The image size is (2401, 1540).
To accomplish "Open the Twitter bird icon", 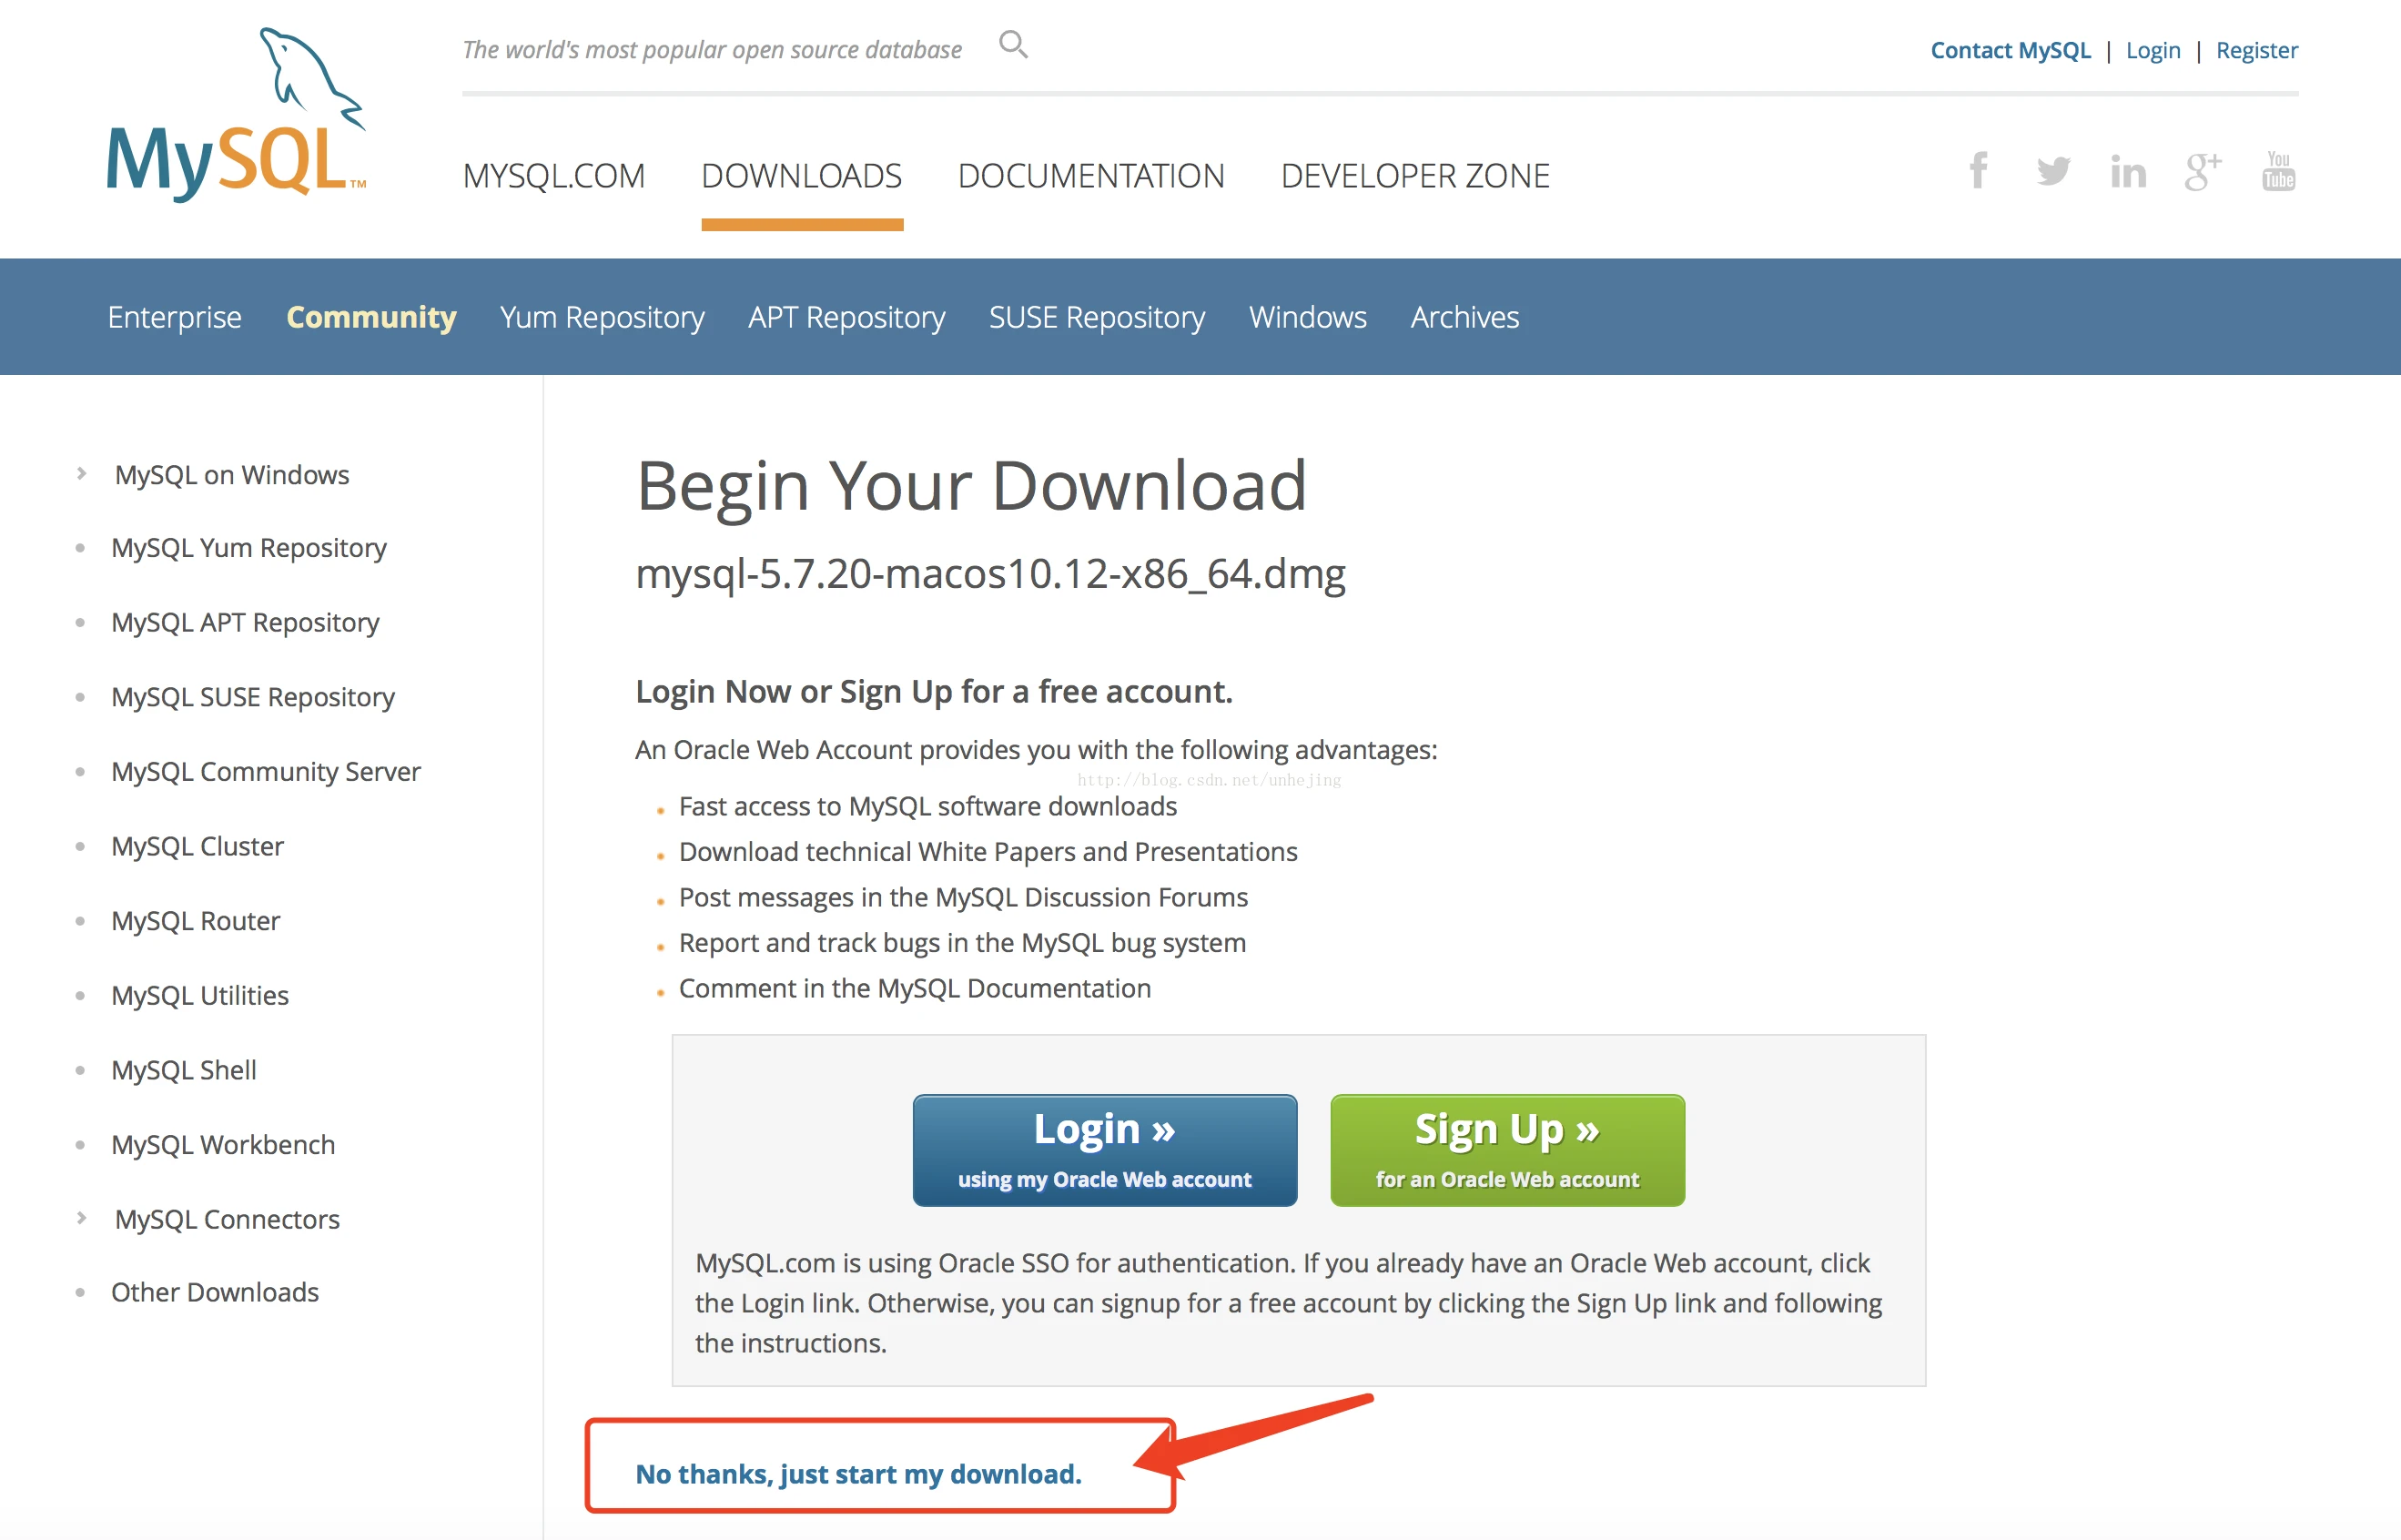I will pos(2053,171).
